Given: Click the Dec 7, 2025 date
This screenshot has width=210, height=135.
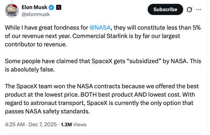Looking at the screenshot, I should click(x=42, y=124).
